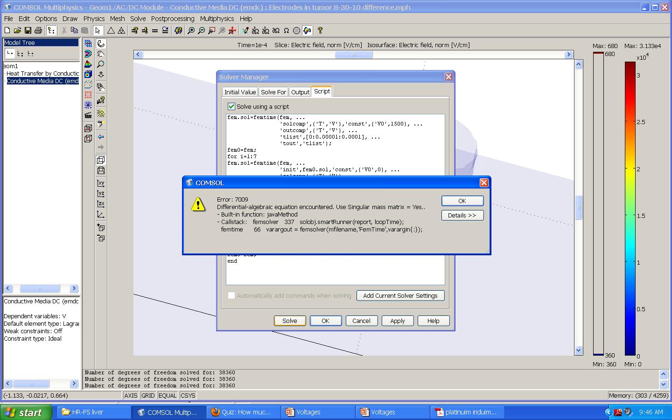Screen dimensions: 672x420
Task: Open the Multiphysics menu
Action: pyautogui.click(x=217, y=19)
